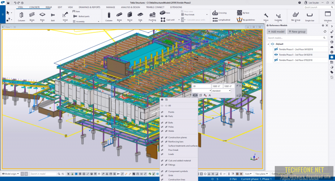335x181 pixels.
Task: Click the Assembly button
Action: [79, 22]
